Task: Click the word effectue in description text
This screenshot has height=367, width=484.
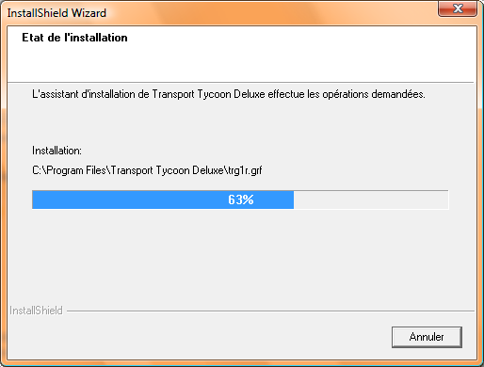Action: 286,94
